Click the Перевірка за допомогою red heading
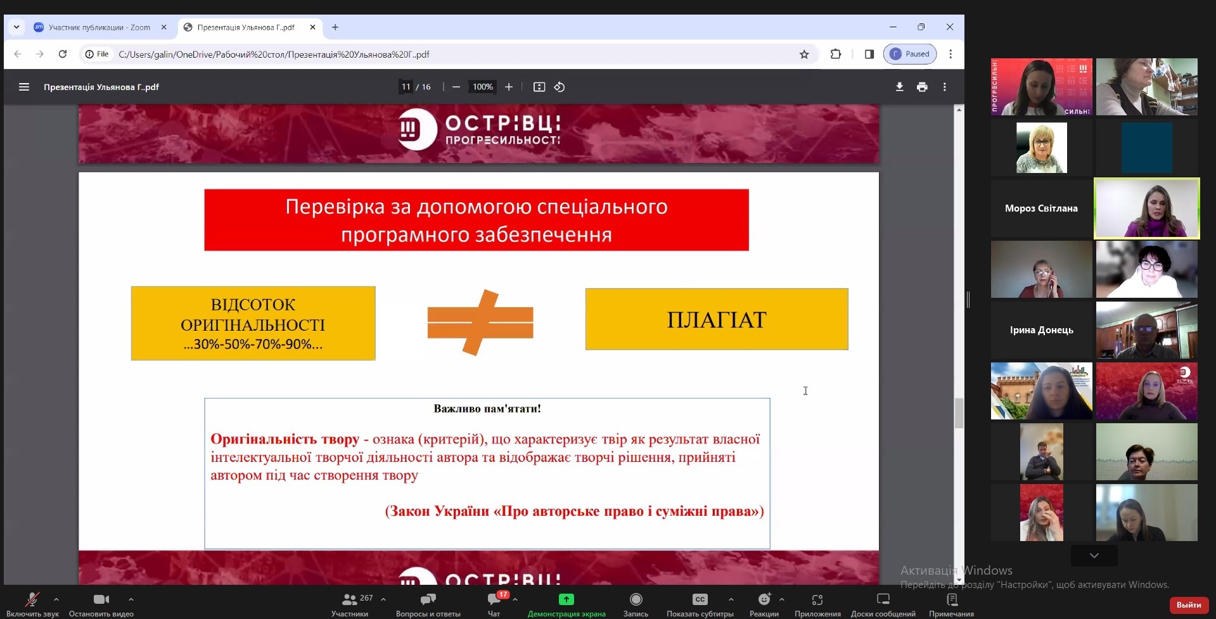Screen dimensions: 1216x619 coord(477,220)
